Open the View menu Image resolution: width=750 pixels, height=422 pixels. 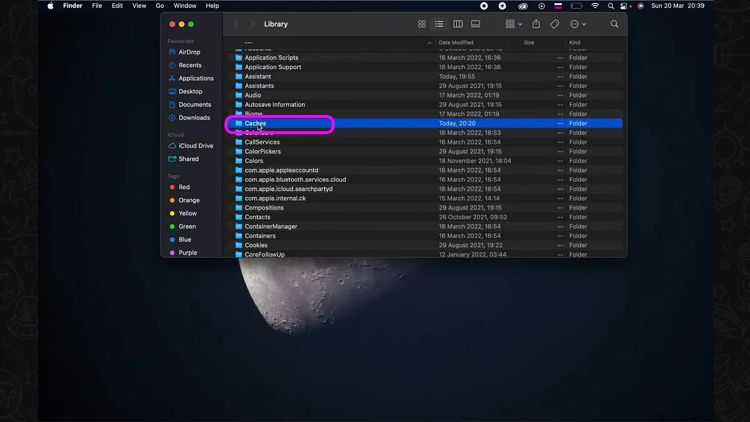point(139,6)
